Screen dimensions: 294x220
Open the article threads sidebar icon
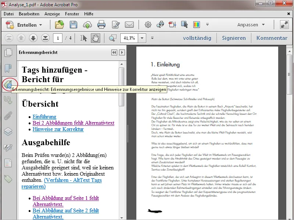tap(8, 100)
